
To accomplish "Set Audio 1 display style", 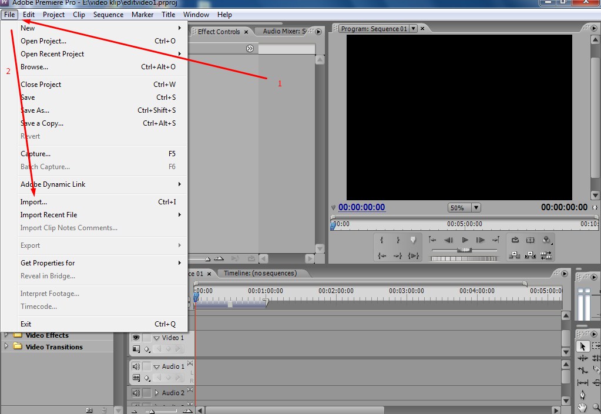I will 136,378.
